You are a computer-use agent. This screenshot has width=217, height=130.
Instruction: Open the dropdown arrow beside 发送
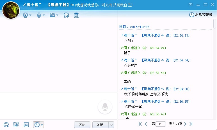[111, 125]
